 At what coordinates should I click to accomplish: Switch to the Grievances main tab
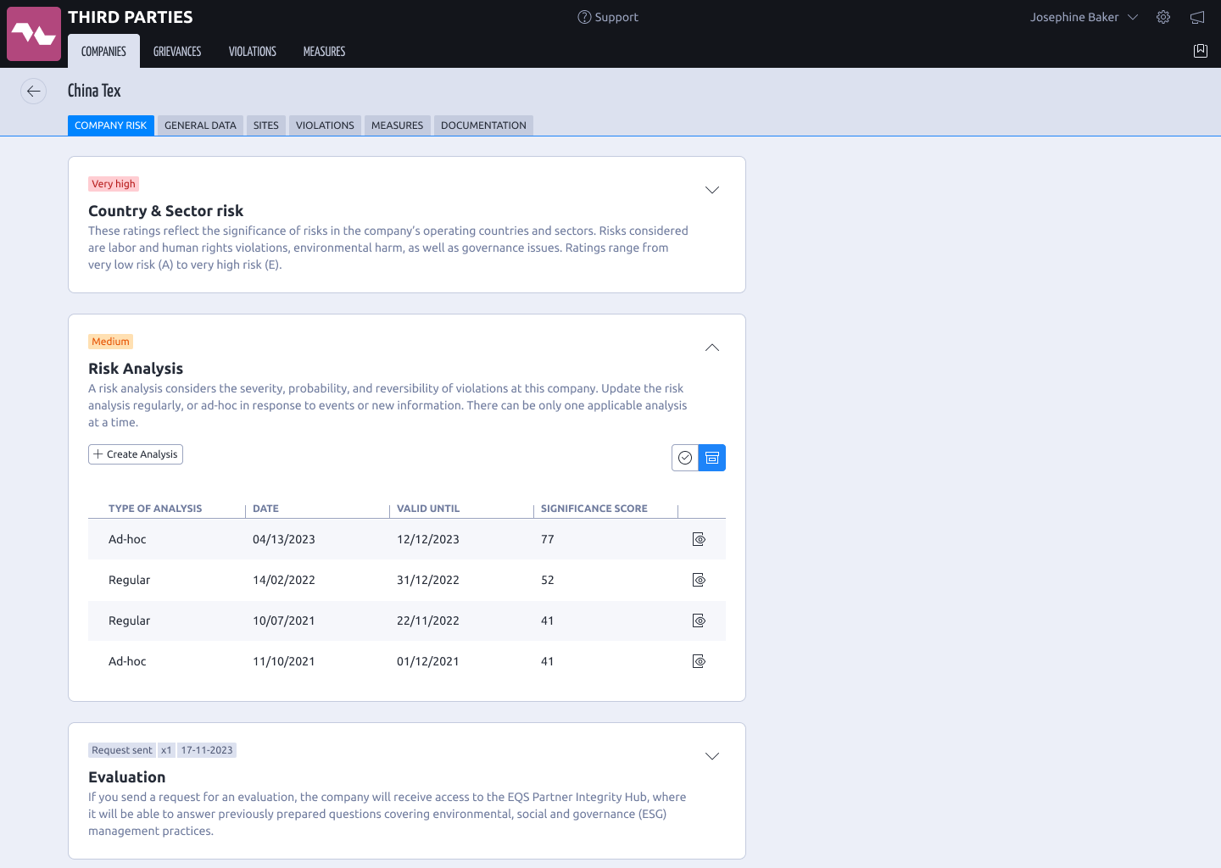click(177, 51)
